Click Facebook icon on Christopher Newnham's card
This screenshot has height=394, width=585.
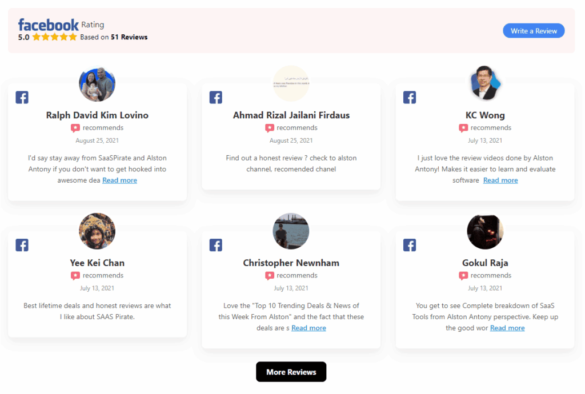pos(216,245)
